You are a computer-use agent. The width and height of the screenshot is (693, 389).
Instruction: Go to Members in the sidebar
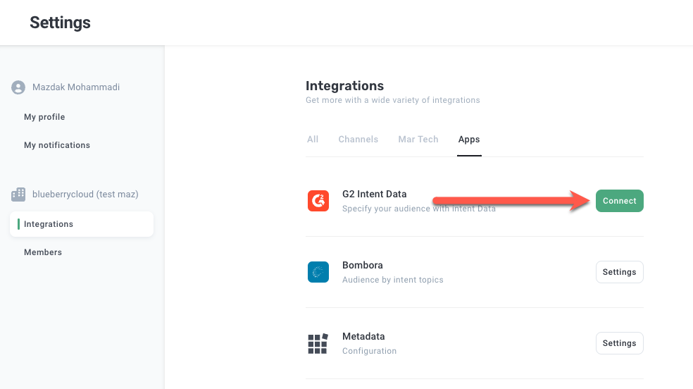point(43,252)
